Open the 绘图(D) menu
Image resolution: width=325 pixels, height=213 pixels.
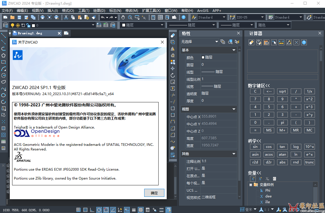coord(99,11)
